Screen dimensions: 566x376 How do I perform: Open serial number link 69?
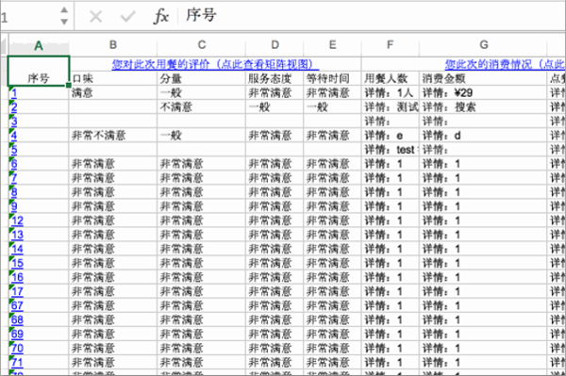coord(17,334)
